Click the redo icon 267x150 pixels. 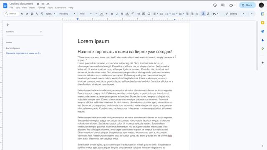[27, 14]
